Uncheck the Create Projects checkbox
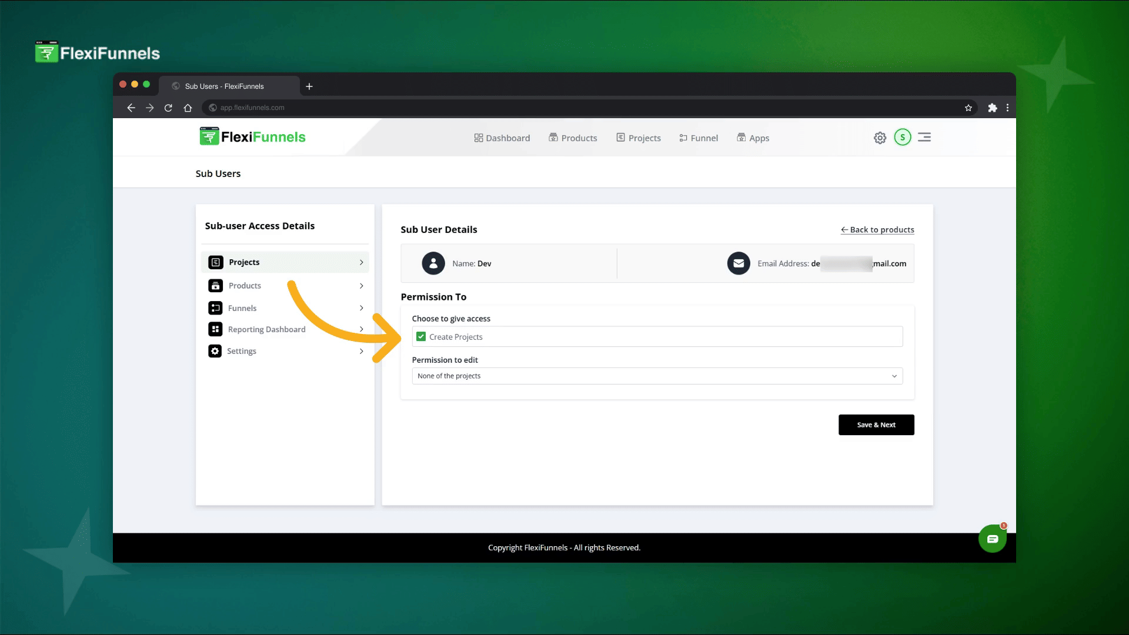 [x=421, y=337]
